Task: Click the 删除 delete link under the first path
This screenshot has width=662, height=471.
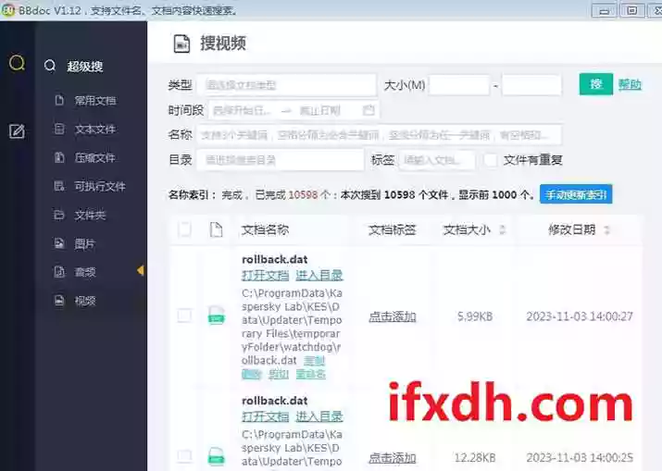Action: click(252, 374)
